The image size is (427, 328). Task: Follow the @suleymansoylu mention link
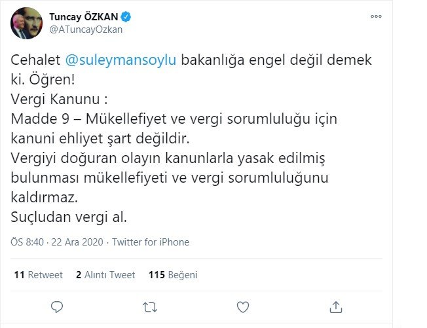click(x=121, y=60)
